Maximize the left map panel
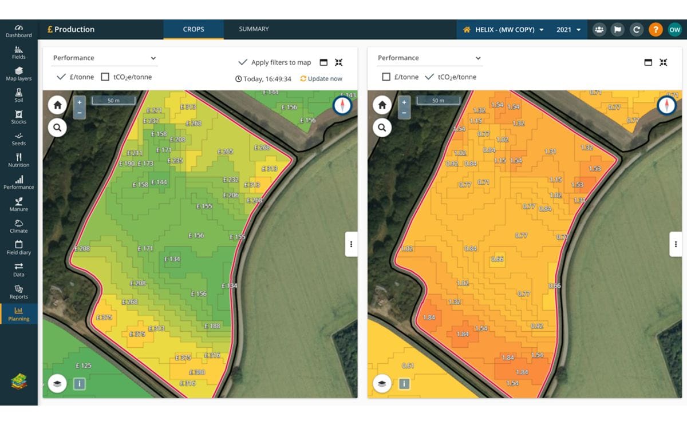The width and height of the screenshot is (687, 425). (x=323, y=62)
